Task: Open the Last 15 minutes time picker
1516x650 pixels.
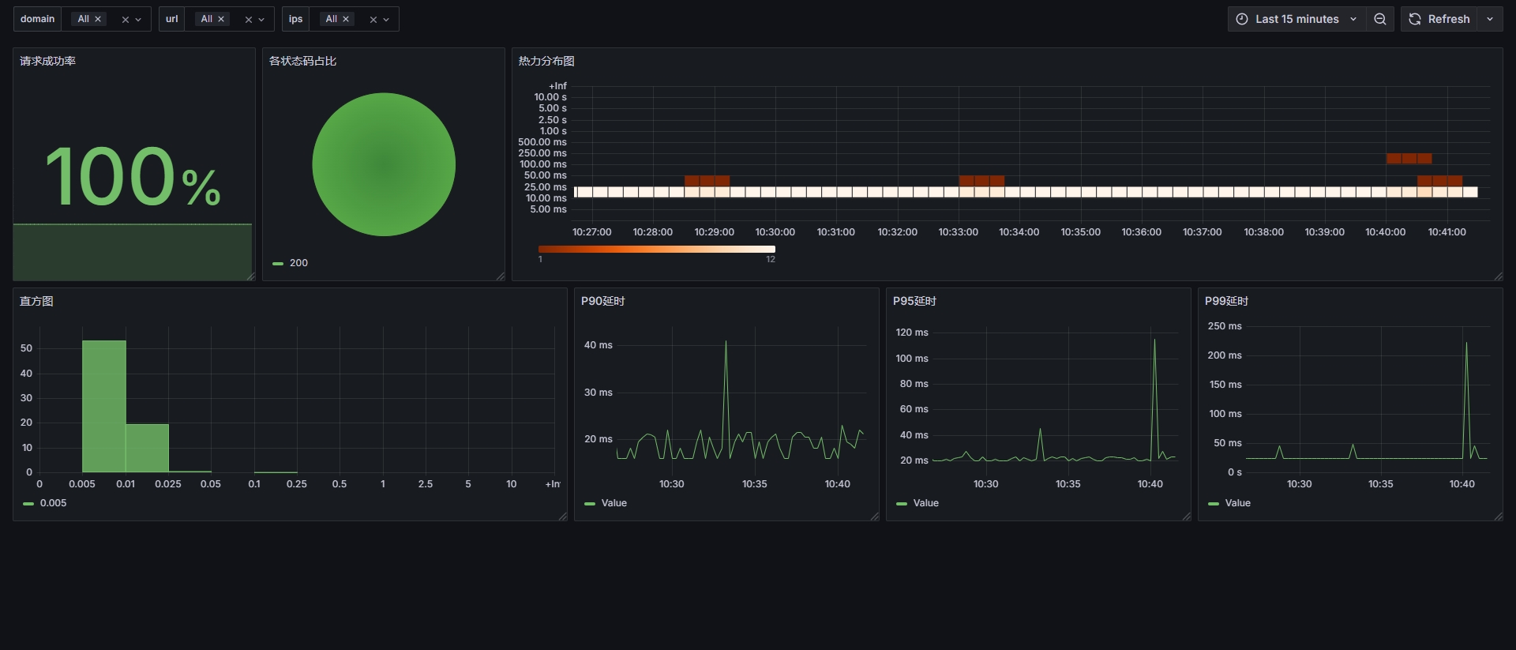Action: tap(1296, 19)
